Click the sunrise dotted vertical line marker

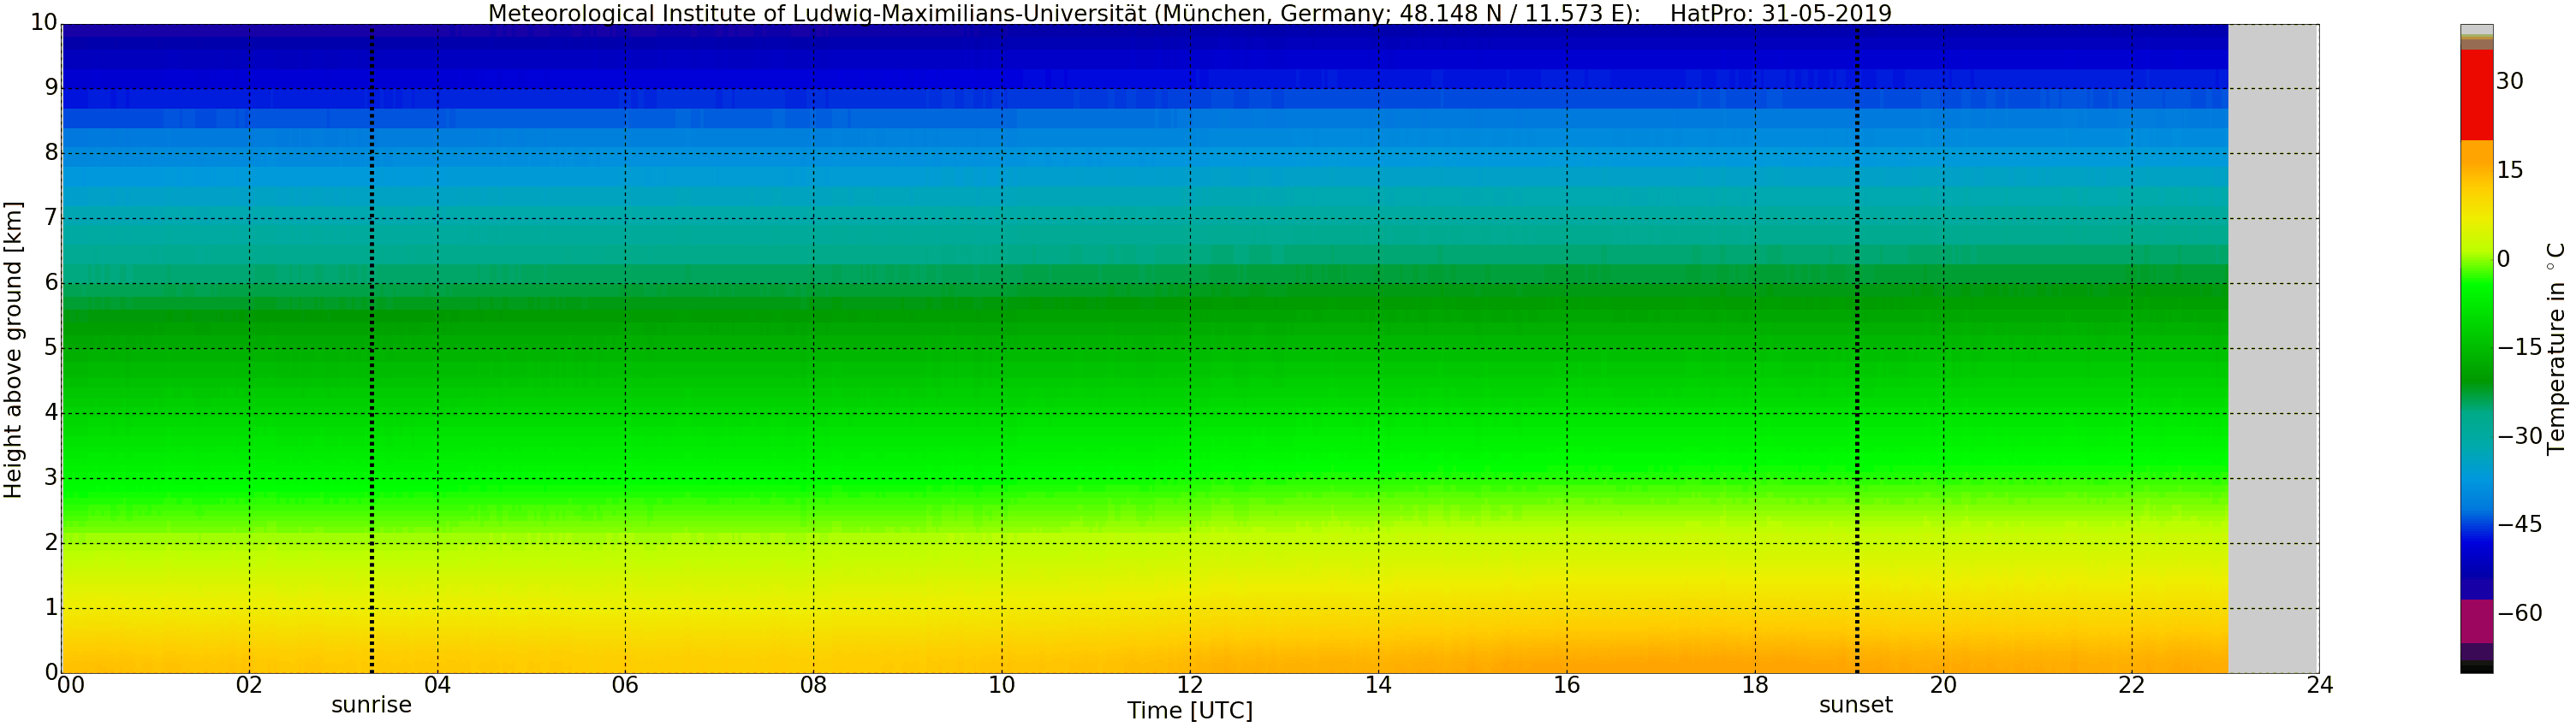point(372,350)
